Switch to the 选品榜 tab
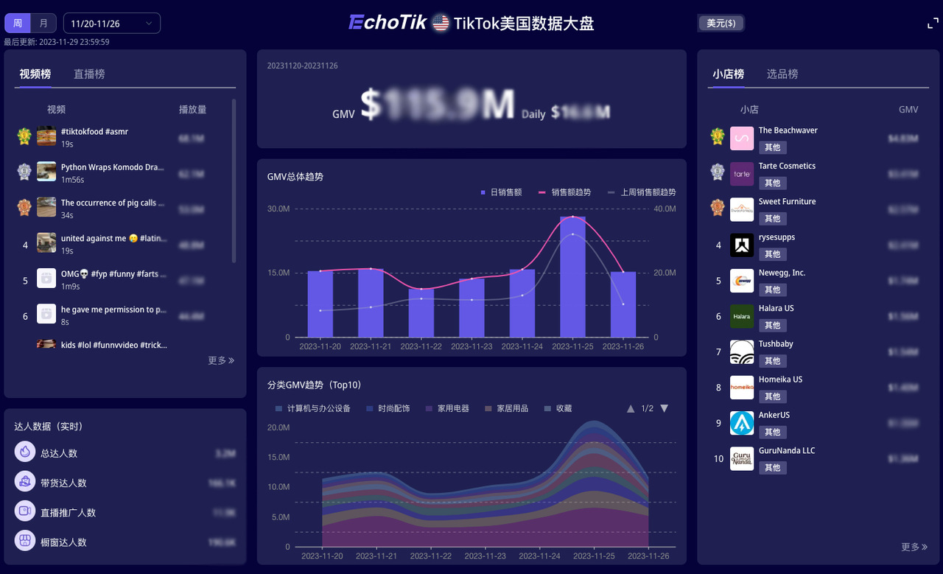The image size is (943, 574). 782,74
